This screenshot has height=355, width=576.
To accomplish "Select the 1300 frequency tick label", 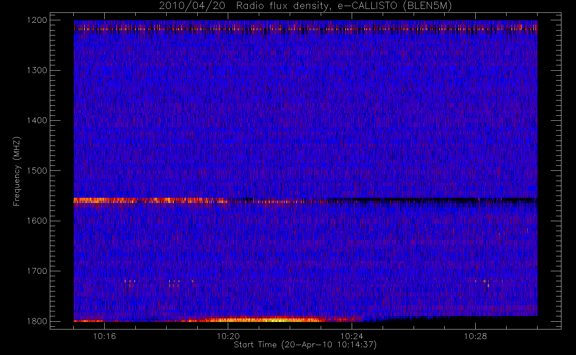I will coord(37,70).
